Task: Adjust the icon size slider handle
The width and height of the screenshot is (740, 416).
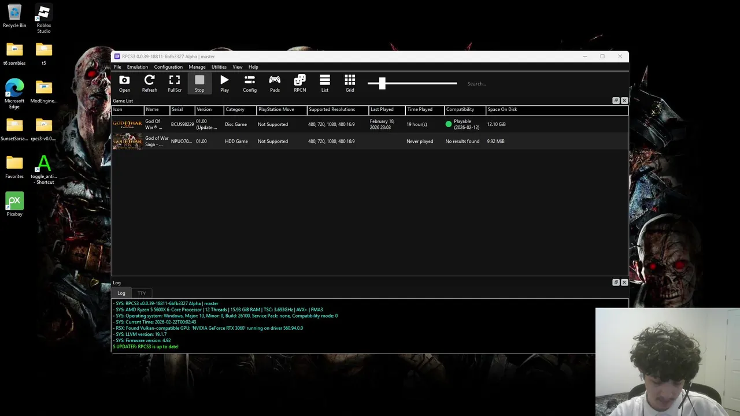Action: 382,83
